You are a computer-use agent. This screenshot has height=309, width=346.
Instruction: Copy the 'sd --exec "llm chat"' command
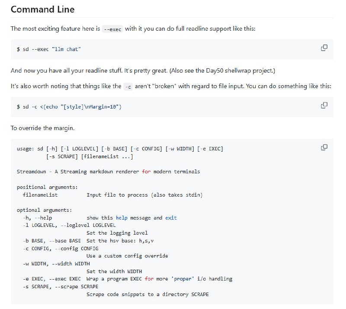324,48
